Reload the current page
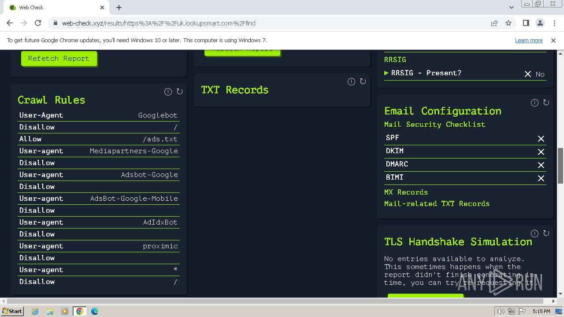Screen dimensions: 564x317 (x=38, y=23)
